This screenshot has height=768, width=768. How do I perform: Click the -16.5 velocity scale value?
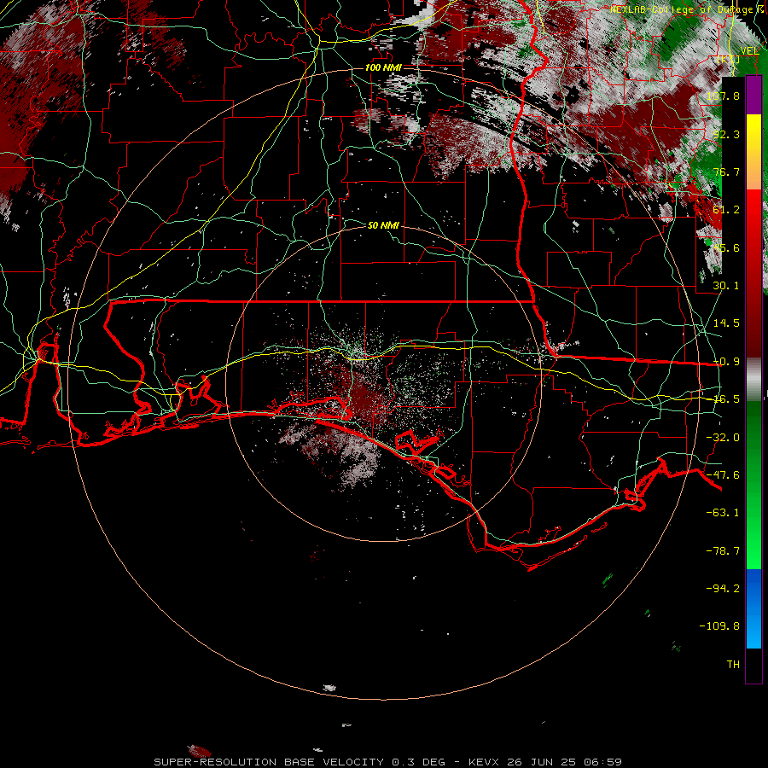click(726, 399)
